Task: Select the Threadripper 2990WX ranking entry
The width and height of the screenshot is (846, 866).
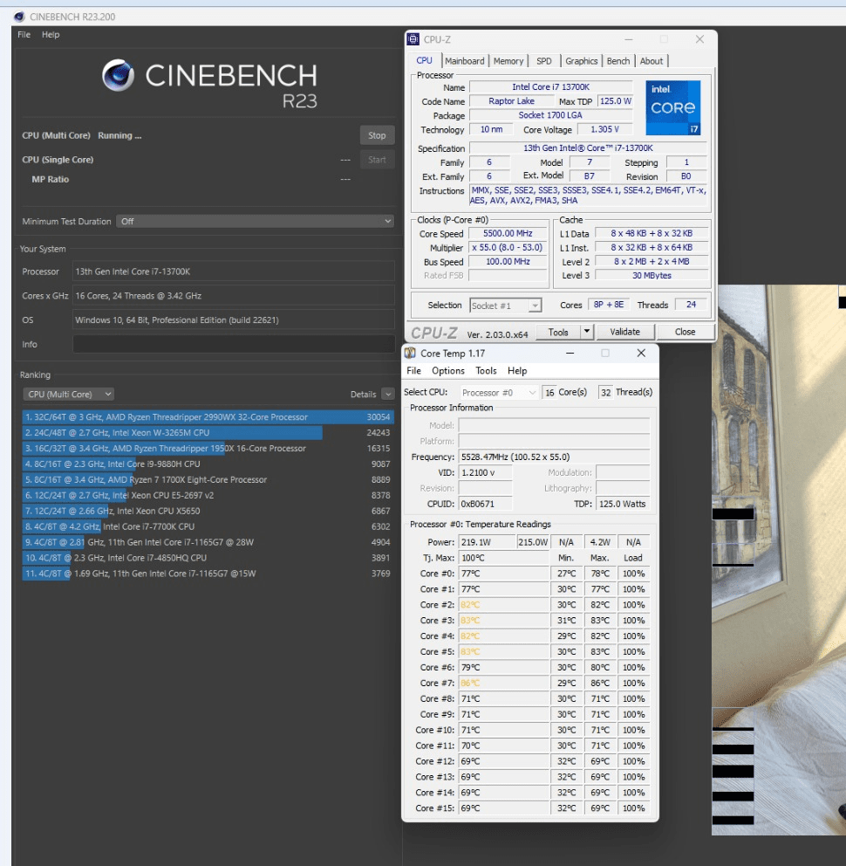Action: tap(208, 417)
